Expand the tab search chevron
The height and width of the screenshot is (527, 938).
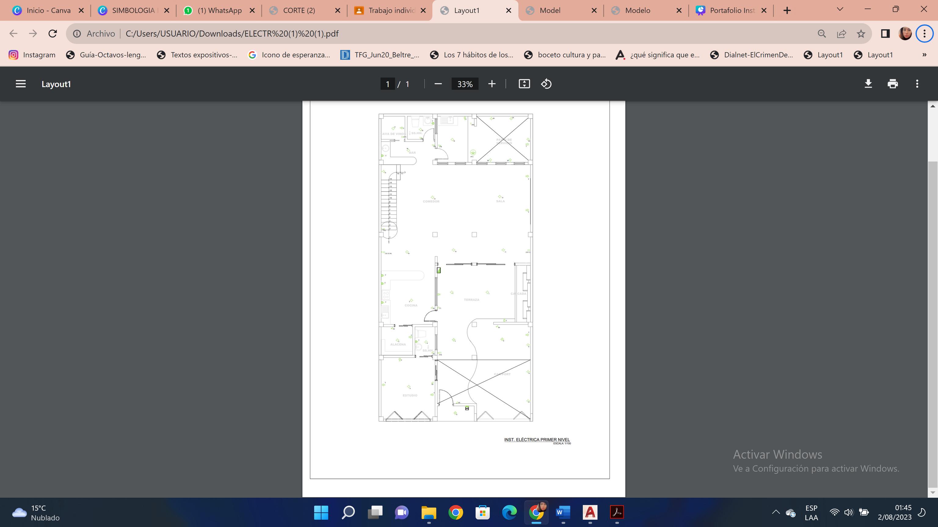tap(840, 9)
